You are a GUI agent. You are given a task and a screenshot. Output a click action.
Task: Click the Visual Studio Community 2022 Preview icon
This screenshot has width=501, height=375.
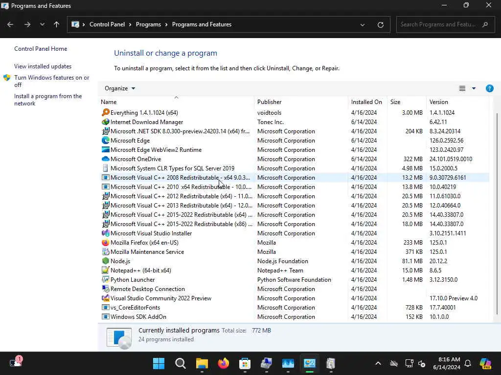(x=106, y=298)
